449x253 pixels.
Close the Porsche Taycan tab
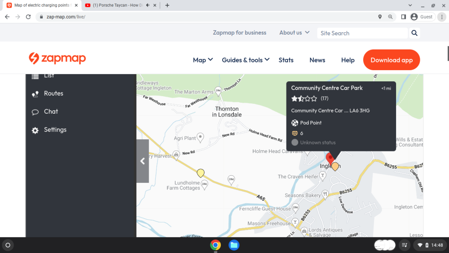point(154,5)
